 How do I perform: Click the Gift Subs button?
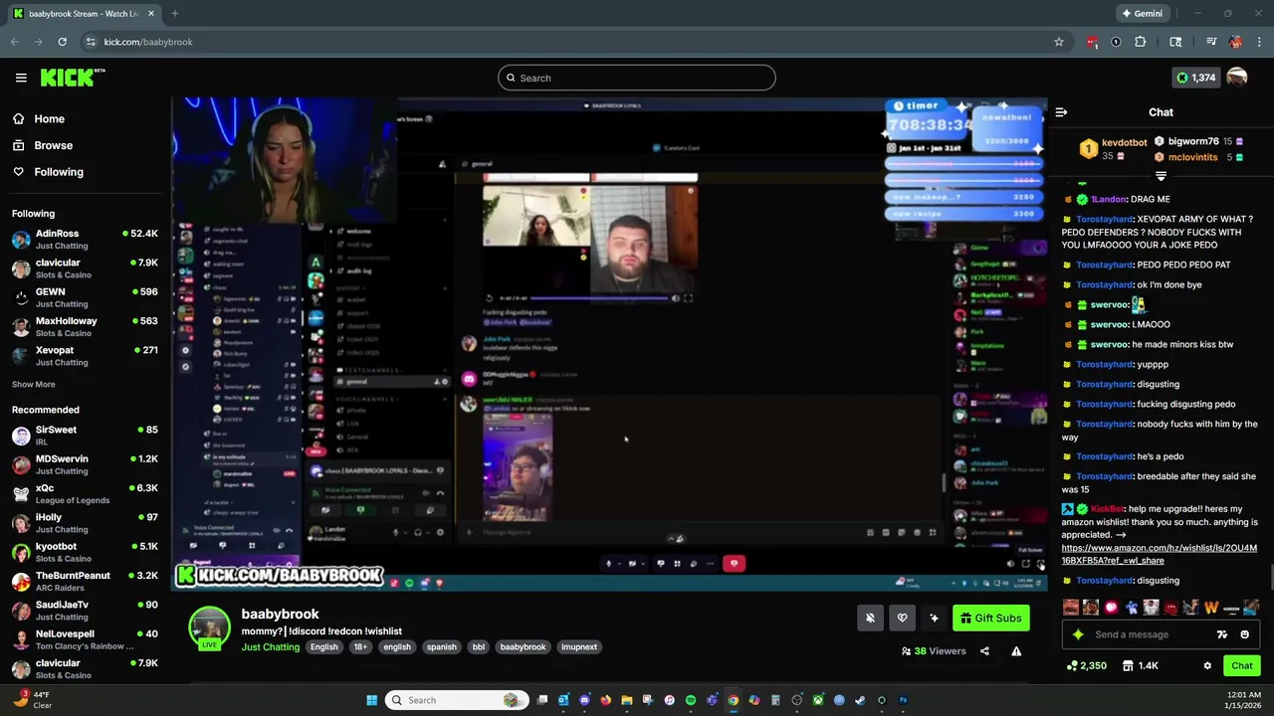[x=990, y=619]
